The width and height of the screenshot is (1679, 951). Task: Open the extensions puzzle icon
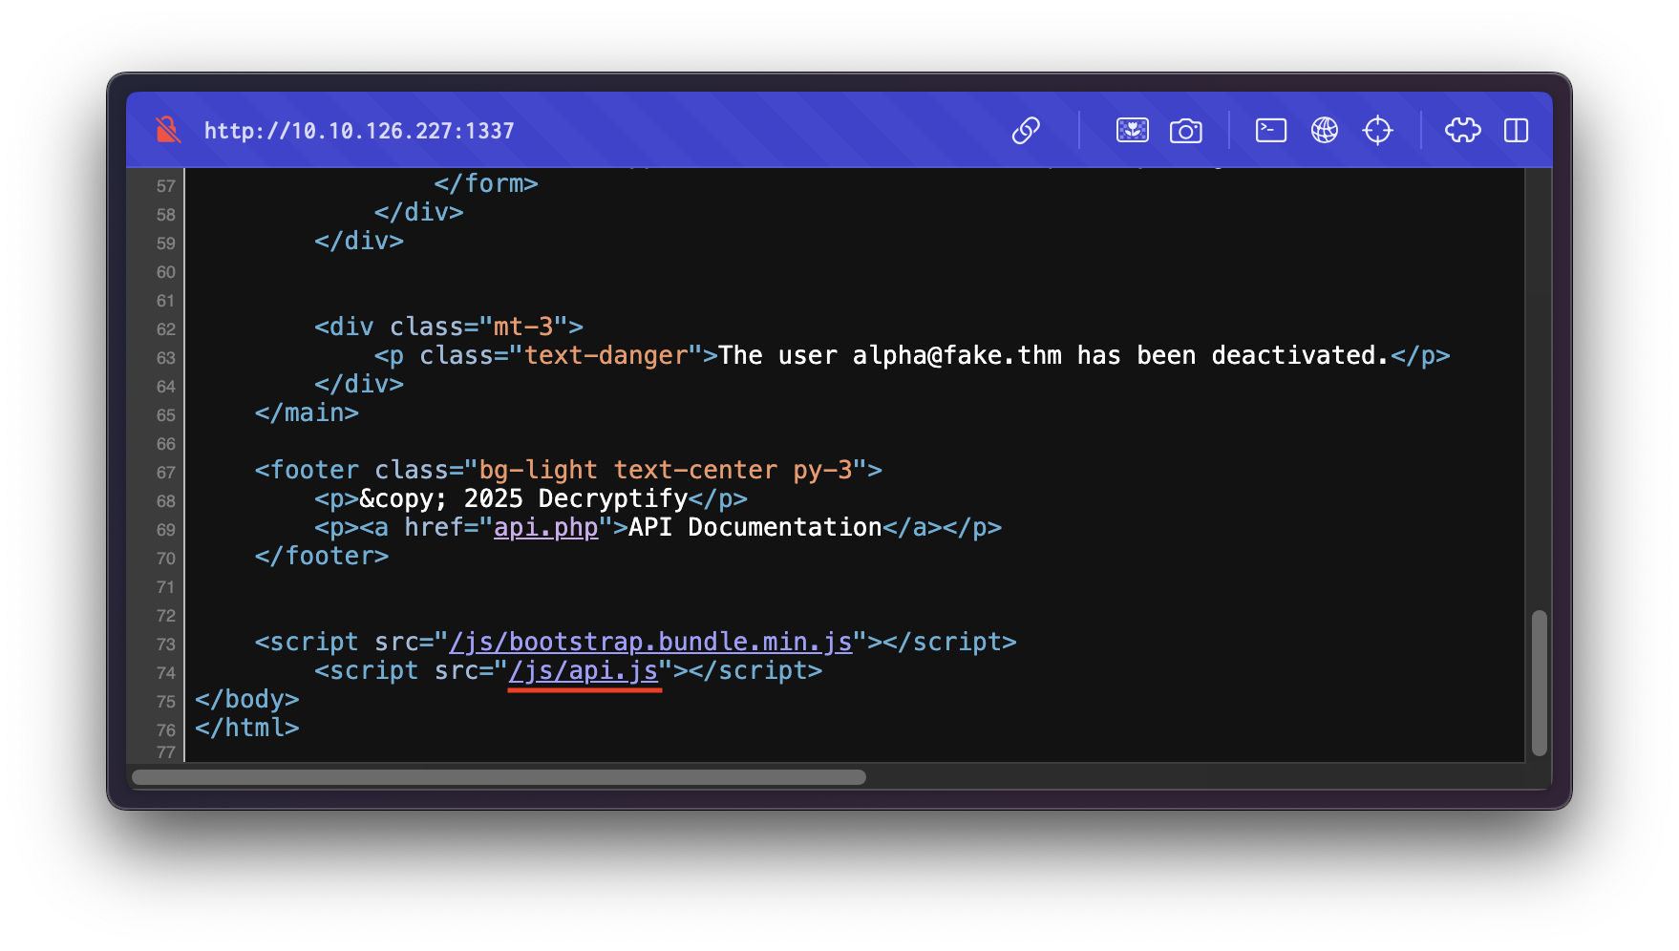pos(1463,130)
